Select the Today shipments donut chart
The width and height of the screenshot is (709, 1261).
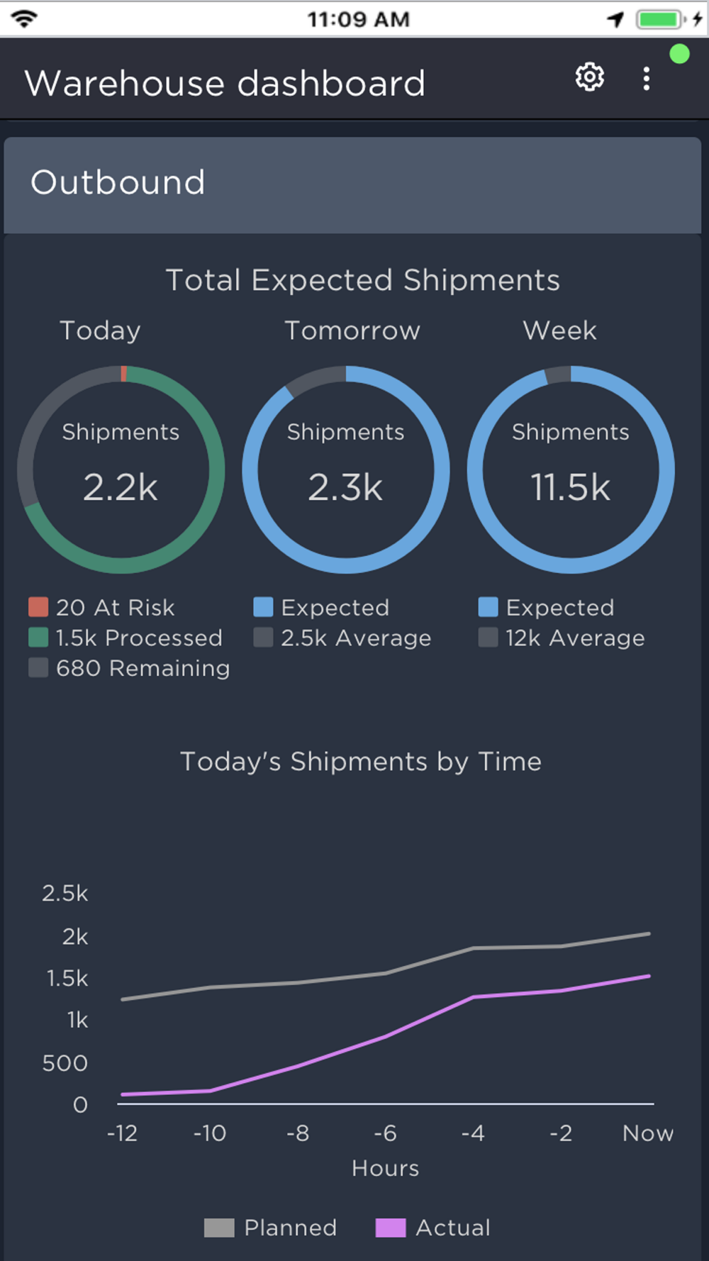[121, 470]
